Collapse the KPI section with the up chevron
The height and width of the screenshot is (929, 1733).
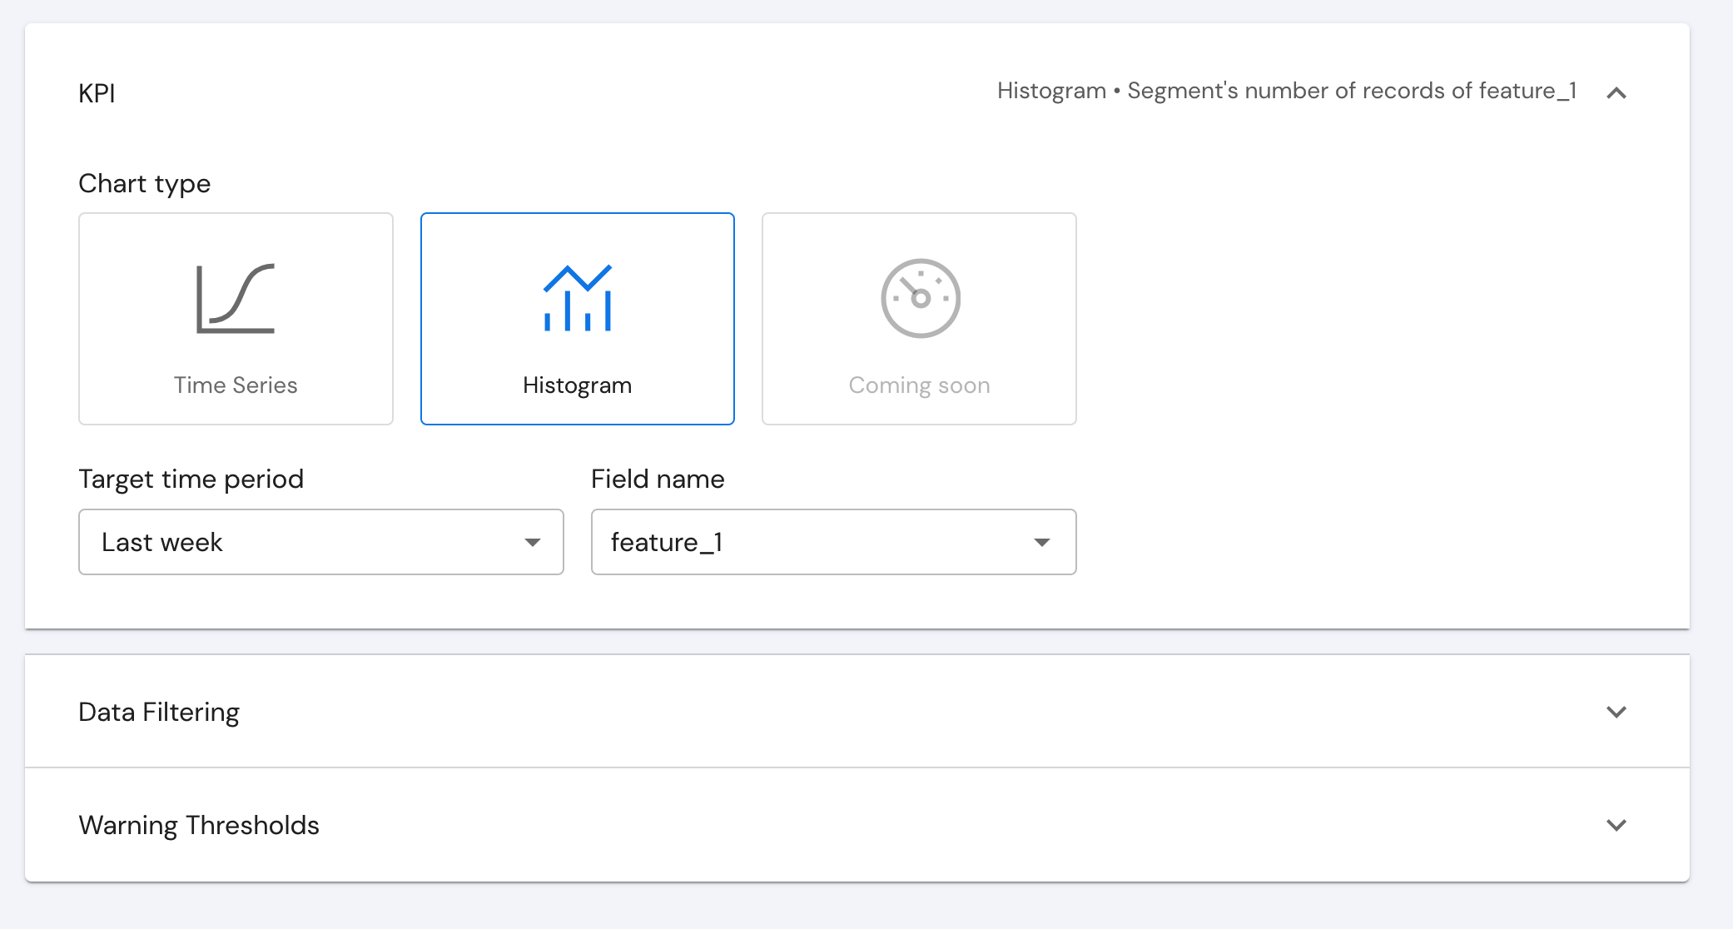tap(1616, 92)
